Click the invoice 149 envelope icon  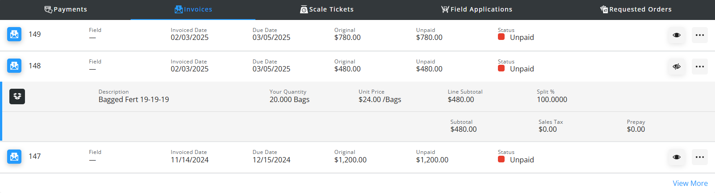tap(14, 34)
